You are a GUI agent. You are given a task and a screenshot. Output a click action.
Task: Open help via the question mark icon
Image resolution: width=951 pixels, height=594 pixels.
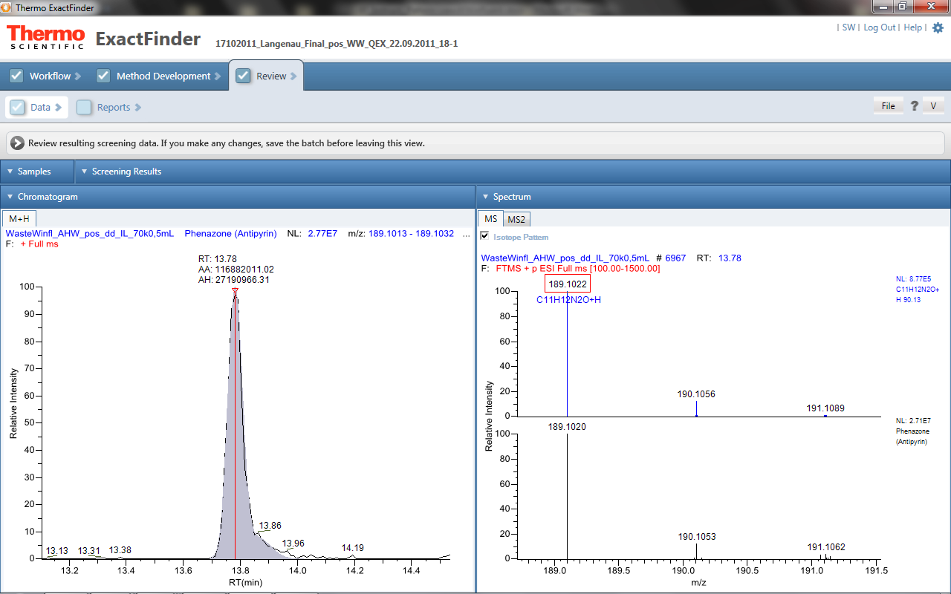point(914,106)
